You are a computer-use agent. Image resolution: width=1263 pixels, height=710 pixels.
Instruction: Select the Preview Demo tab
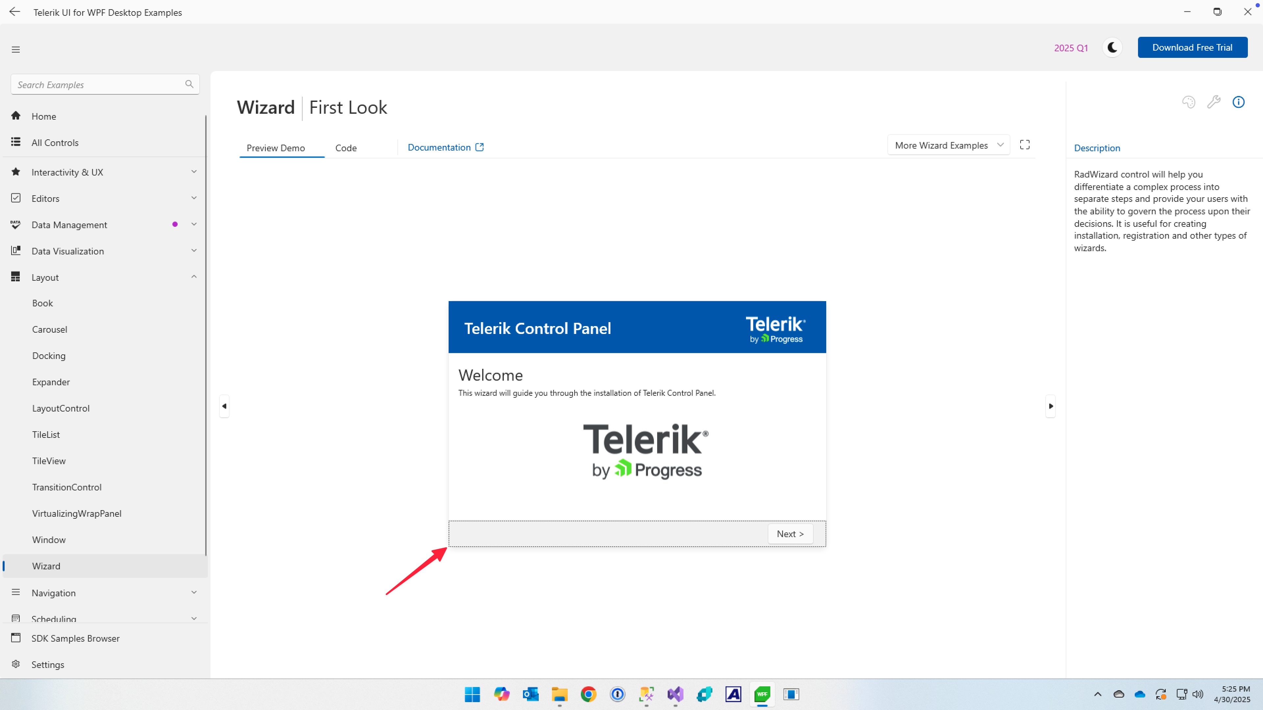[276, 148]
